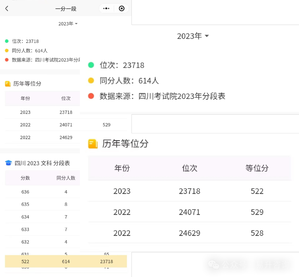This screenshot has height=277, width=299.
Task: Click small 24629 cell in phone table
Action: (66, 137)
